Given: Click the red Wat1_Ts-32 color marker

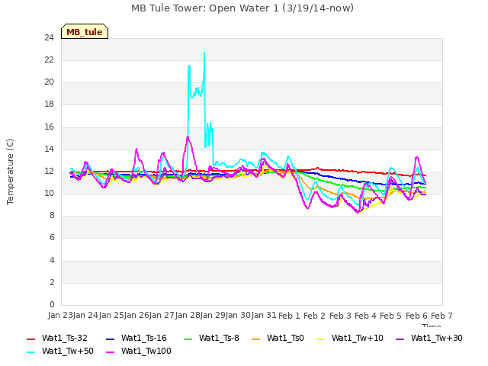Looking at the screenshot, I should [x=30, y=339].
